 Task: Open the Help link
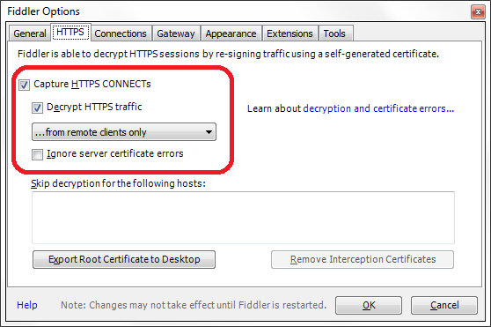[x=27, y=305]
